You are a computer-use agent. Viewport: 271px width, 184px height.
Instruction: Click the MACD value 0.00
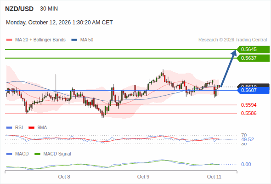246,164
